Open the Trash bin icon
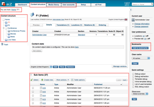Screen dimensions: 154x107 [x=2, y=44]
